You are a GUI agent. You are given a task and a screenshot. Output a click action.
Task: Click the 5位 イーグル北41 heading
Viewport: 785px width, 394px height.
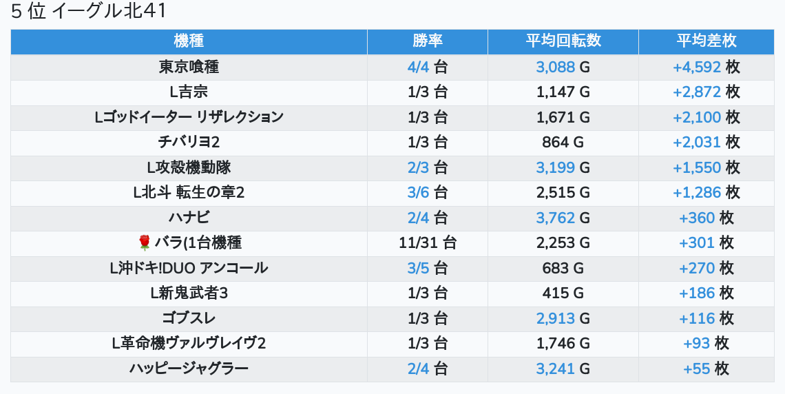tap(89, 12)
